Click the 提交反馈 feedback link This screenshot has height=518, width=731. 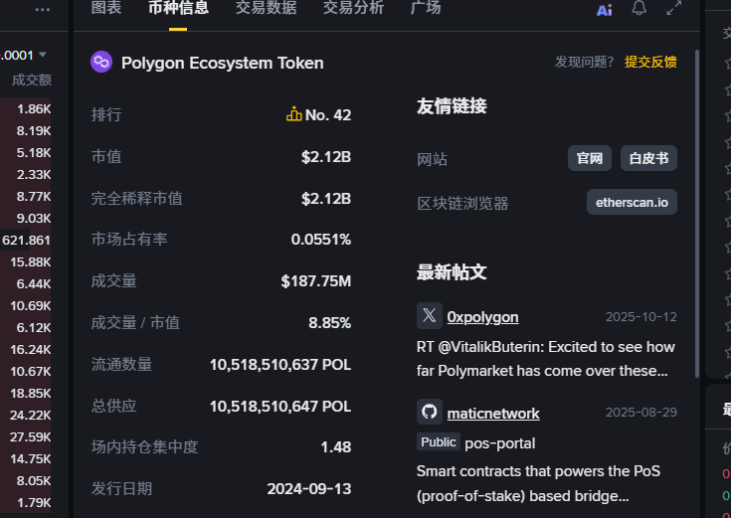650,62
